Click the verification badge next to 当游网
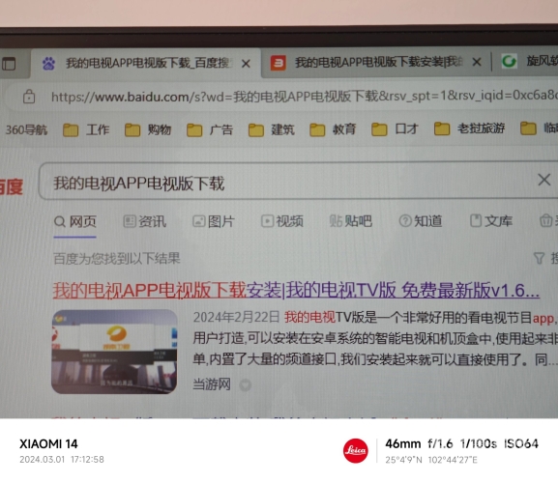The image size is (558, 483). tap(246, 384)
